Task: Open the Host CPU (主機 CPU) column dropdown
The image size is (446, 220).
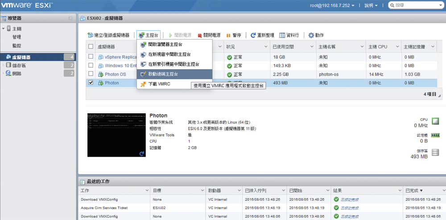Action: click(x=397, y=47)
